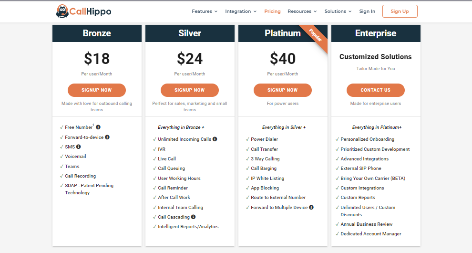Click the Popular ribbon on Platinum

pyautogui.click(x=315, y=36)
